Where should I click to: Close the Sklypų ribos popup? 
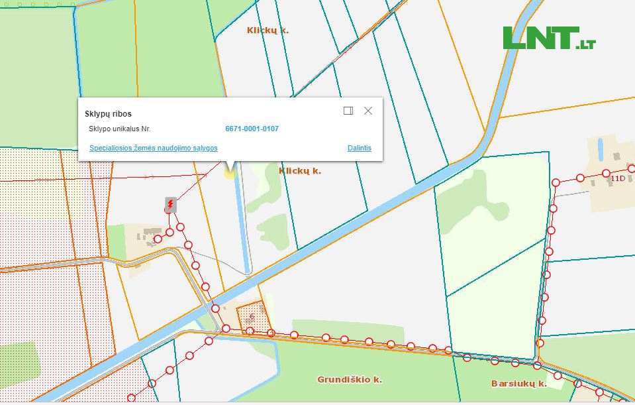tap(368, 111)
